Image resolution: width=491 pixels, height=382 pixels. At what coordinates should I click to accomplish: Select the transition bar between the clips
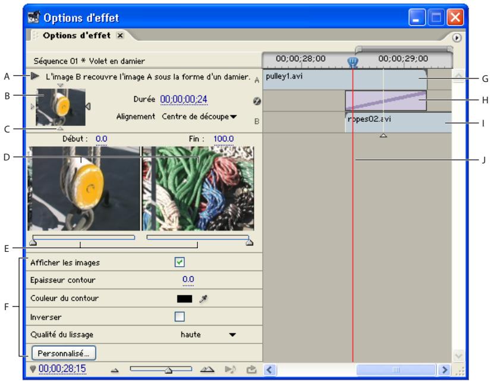386,100
